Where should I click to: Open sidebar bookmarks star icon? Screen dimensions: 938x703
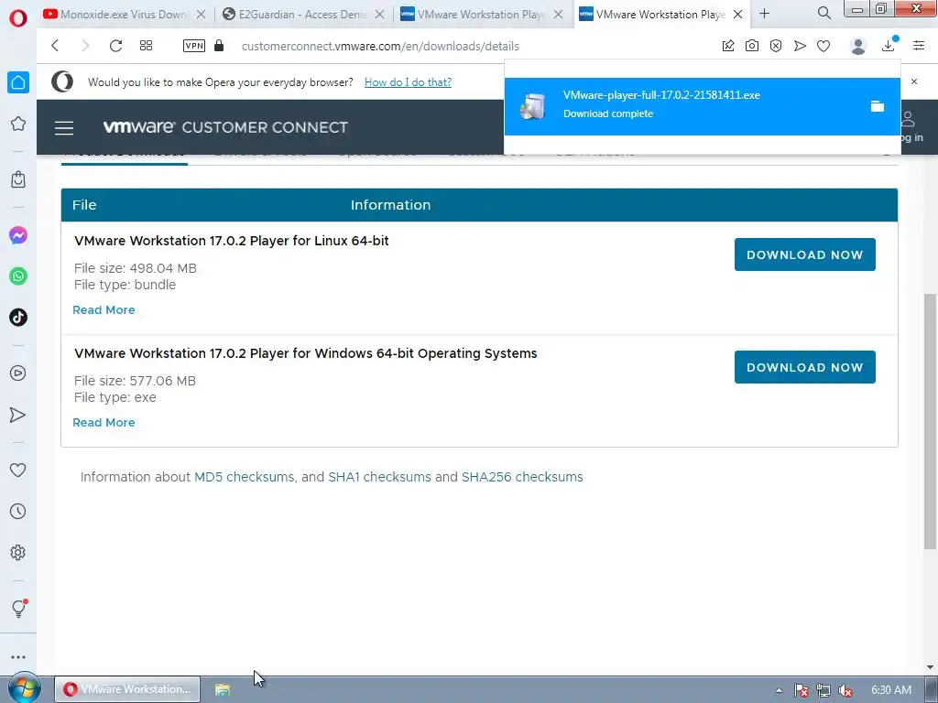click(18, 124)
